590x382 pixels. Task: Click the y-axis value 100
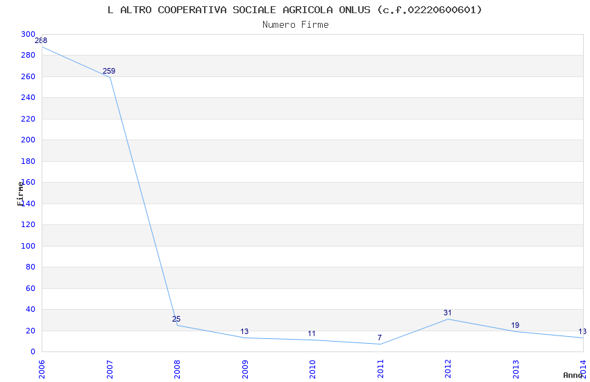click(x=28, y=246)
